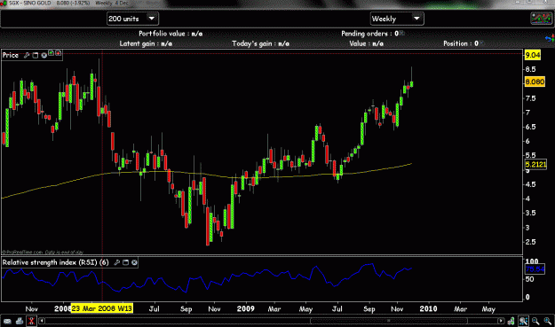Click the zoom in magnifier icon
The image size is (555, 327).
tap(548, 321)
